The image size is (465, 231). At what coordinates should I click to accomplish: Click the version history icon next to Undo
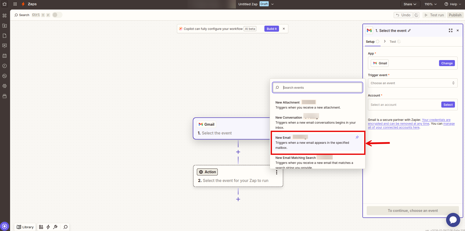(x=417, y=15)
